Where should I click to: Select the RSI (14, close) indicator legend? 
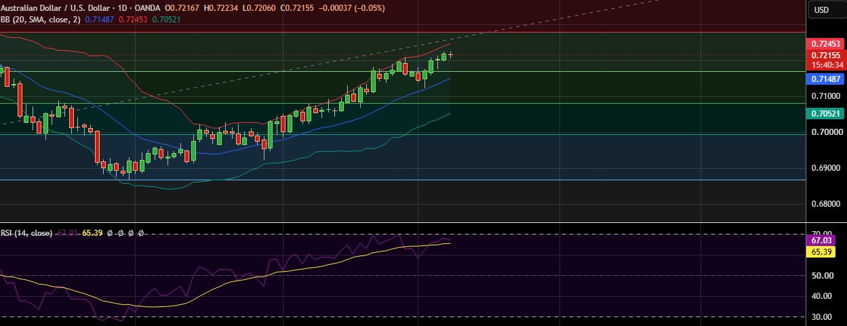pos(26,233)
